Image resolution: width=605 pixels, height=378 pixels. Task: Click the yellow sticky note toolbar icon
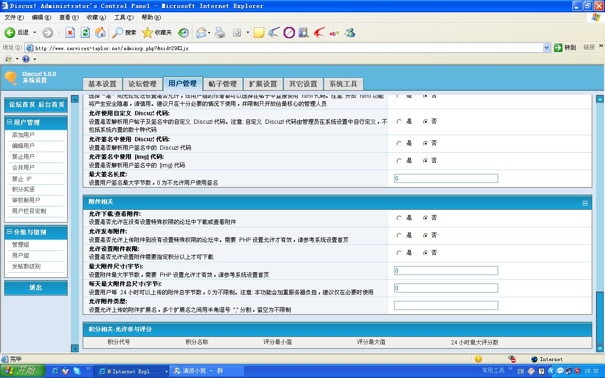259,33
